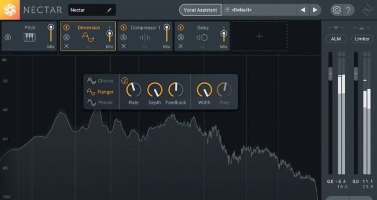377x200 pixels.
Task: Solo the Dimension module
Action: coord(66,38)
